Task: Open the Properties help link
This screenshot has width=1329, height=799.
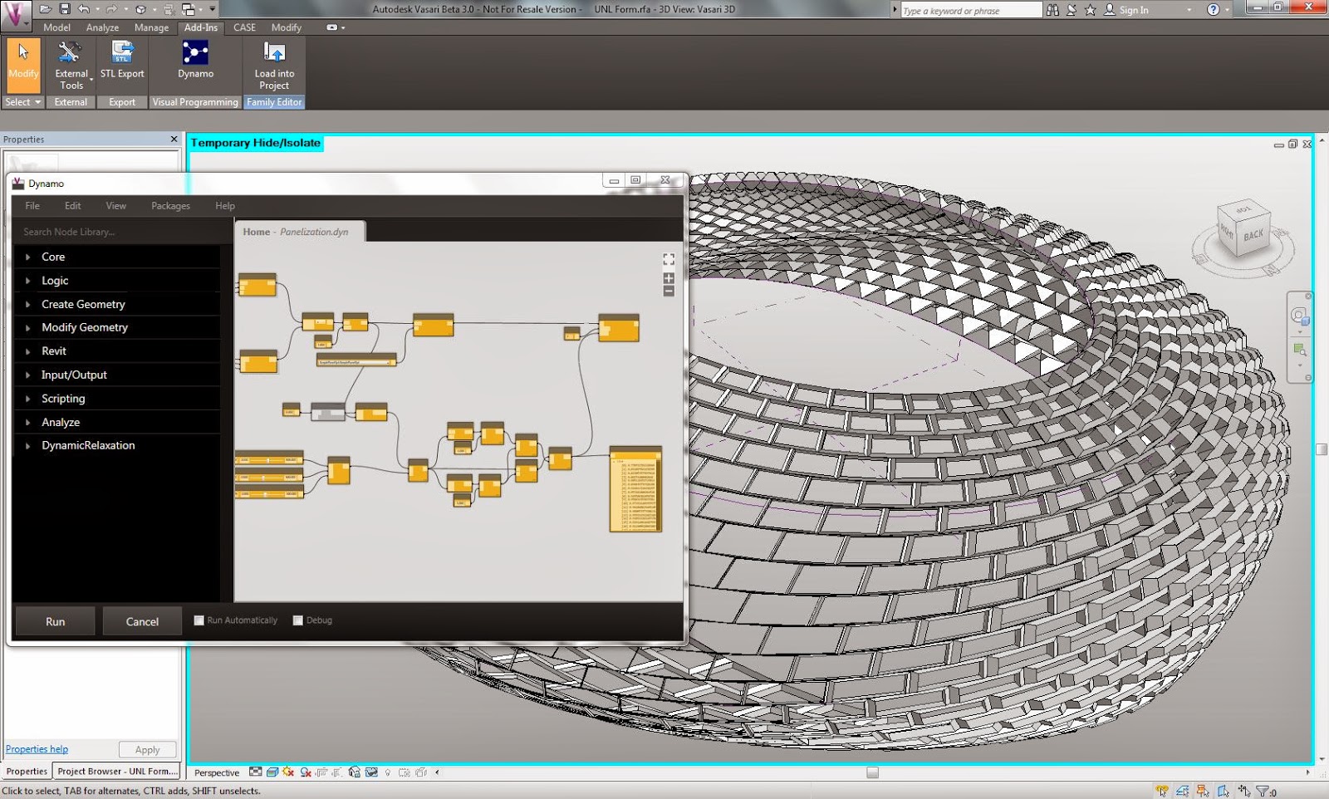Action: pos(37,749)
